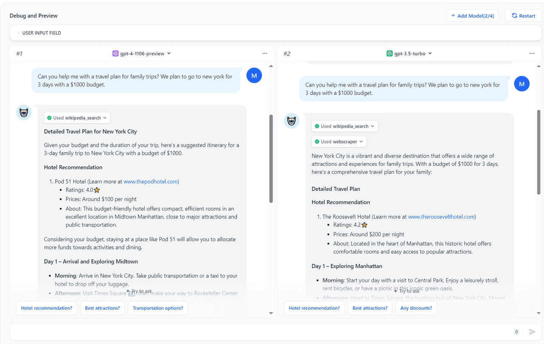Click the send message arrow icon
This screenshot has width=544, height=344.
pos(532,332)
